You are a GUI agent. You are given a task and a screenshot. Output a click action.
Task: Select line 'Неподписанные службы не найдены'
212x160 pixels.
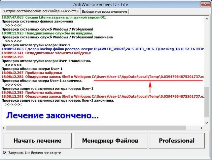(x=47, y=33)
